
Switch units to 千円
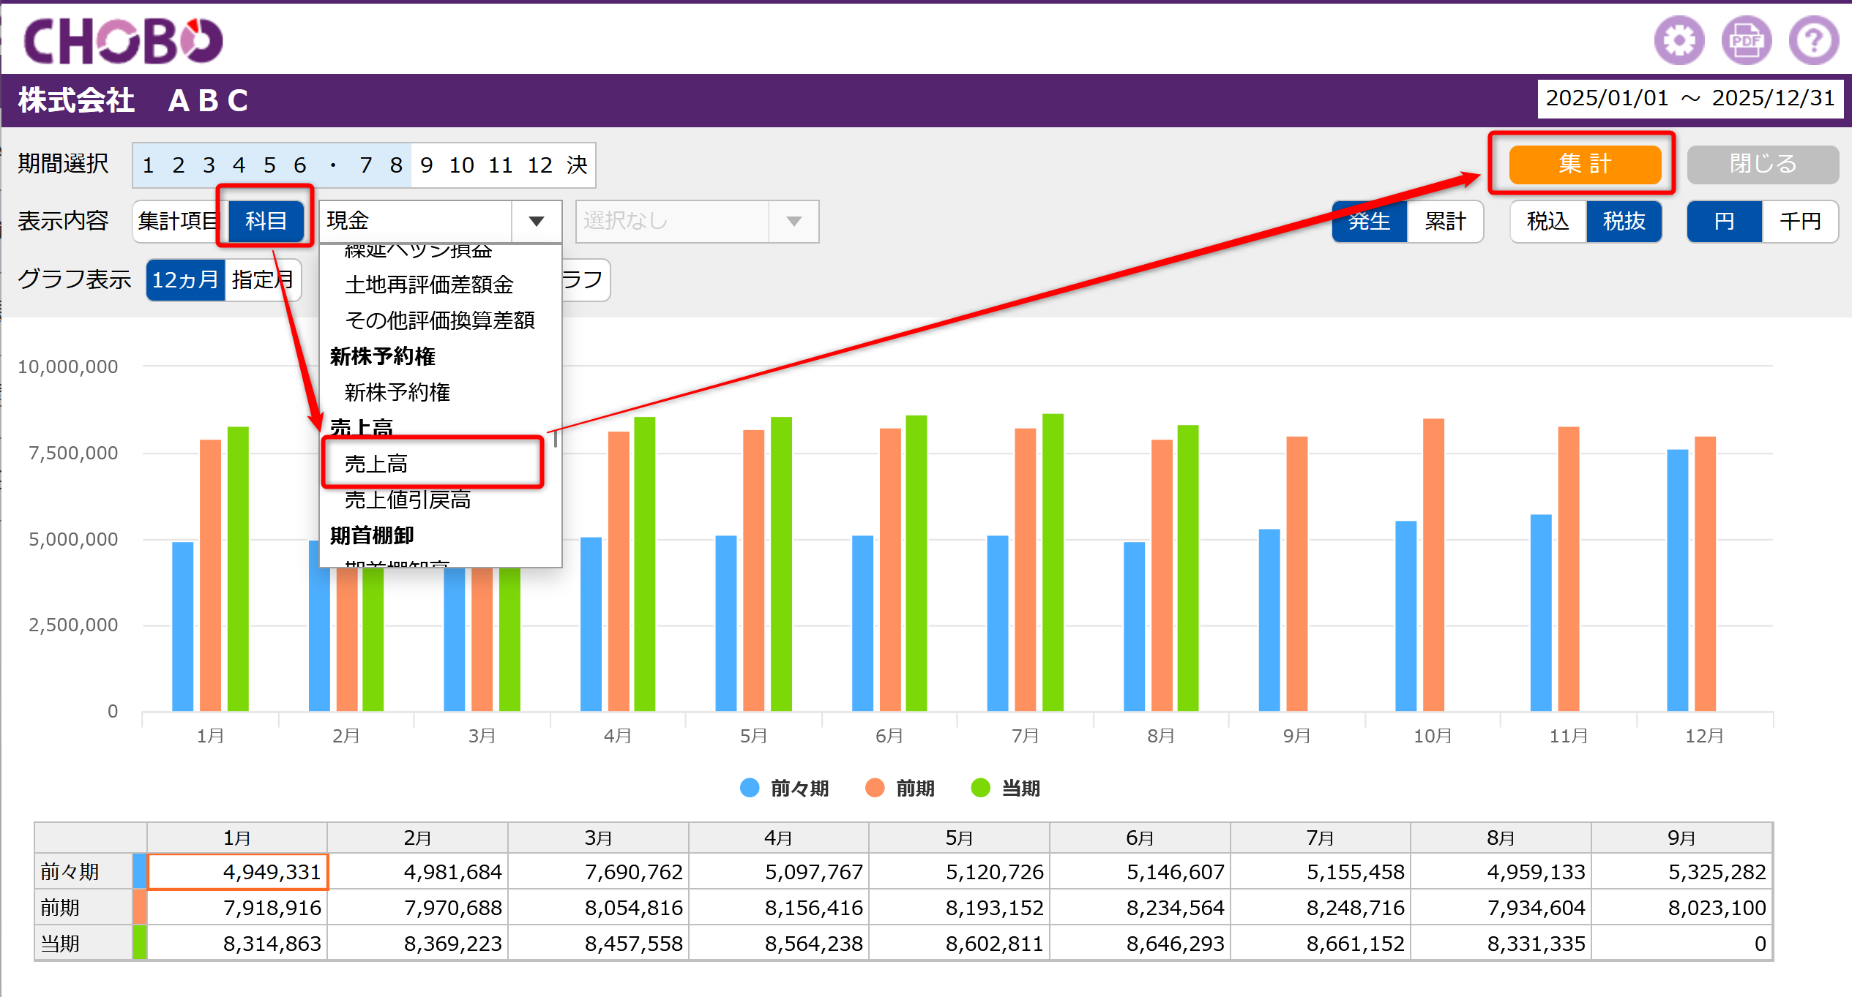tap(1800, 221)
